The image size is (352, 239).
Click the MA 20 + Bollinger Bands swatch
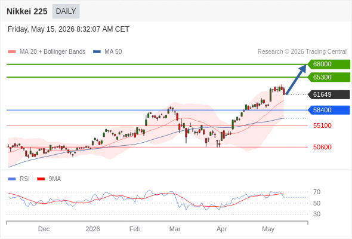pos(12,52)
